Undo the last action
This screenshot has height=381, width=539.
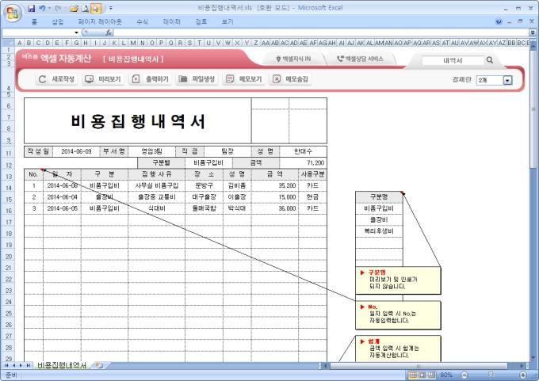tap(43, 7)
